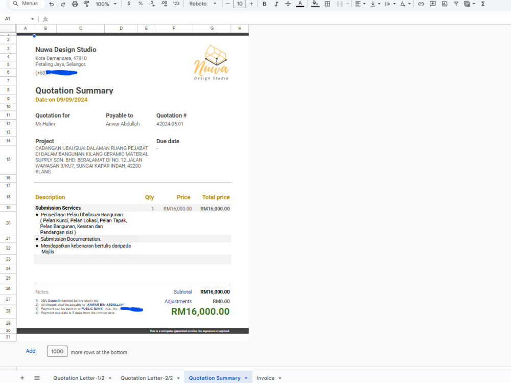Select row 15 header

[8, 160]
